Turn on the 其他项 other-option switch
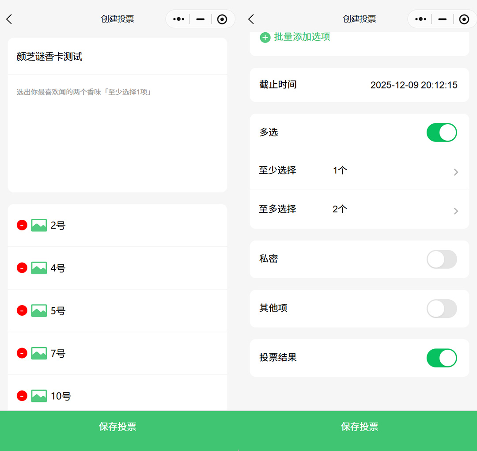The image size is (477, 451). (441, 309)
